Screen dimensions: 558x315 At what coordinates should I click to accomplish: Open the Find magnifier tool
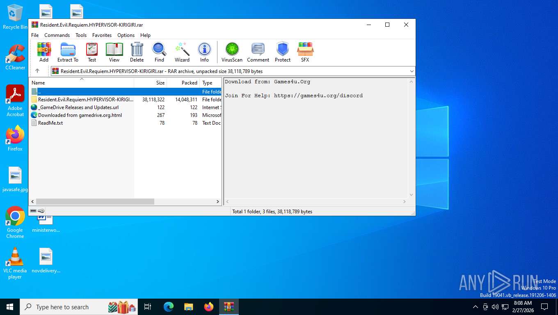[159, 52]
